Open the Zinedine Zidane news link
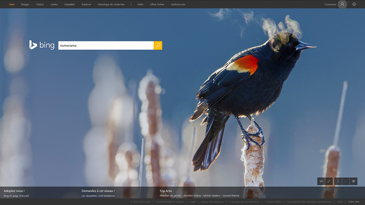Viewport: 365px width, 205px height. 192,196
